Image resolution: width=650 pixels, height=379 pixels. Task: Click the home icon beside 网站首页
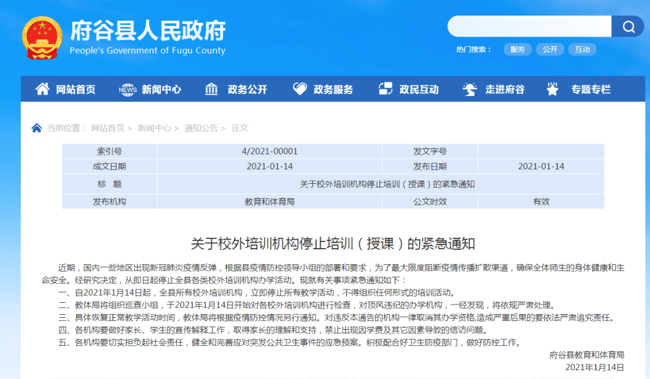(42, 89)
